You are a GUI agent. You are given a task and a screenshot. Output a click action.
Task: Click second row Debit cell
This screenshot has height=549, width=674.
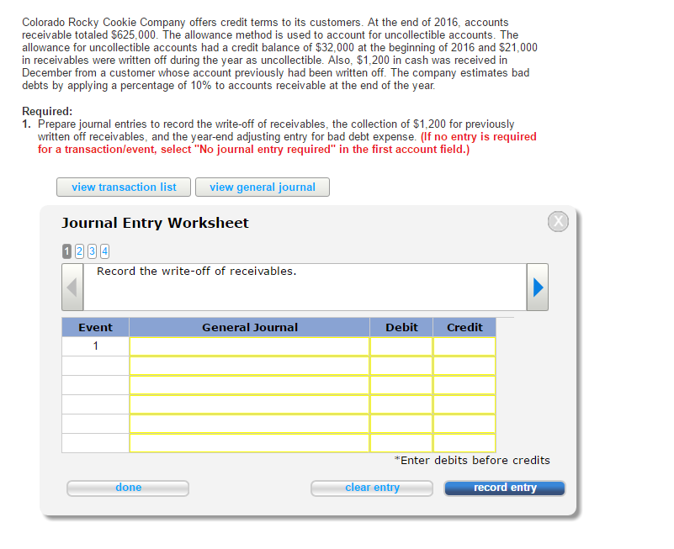coord(401,366)
